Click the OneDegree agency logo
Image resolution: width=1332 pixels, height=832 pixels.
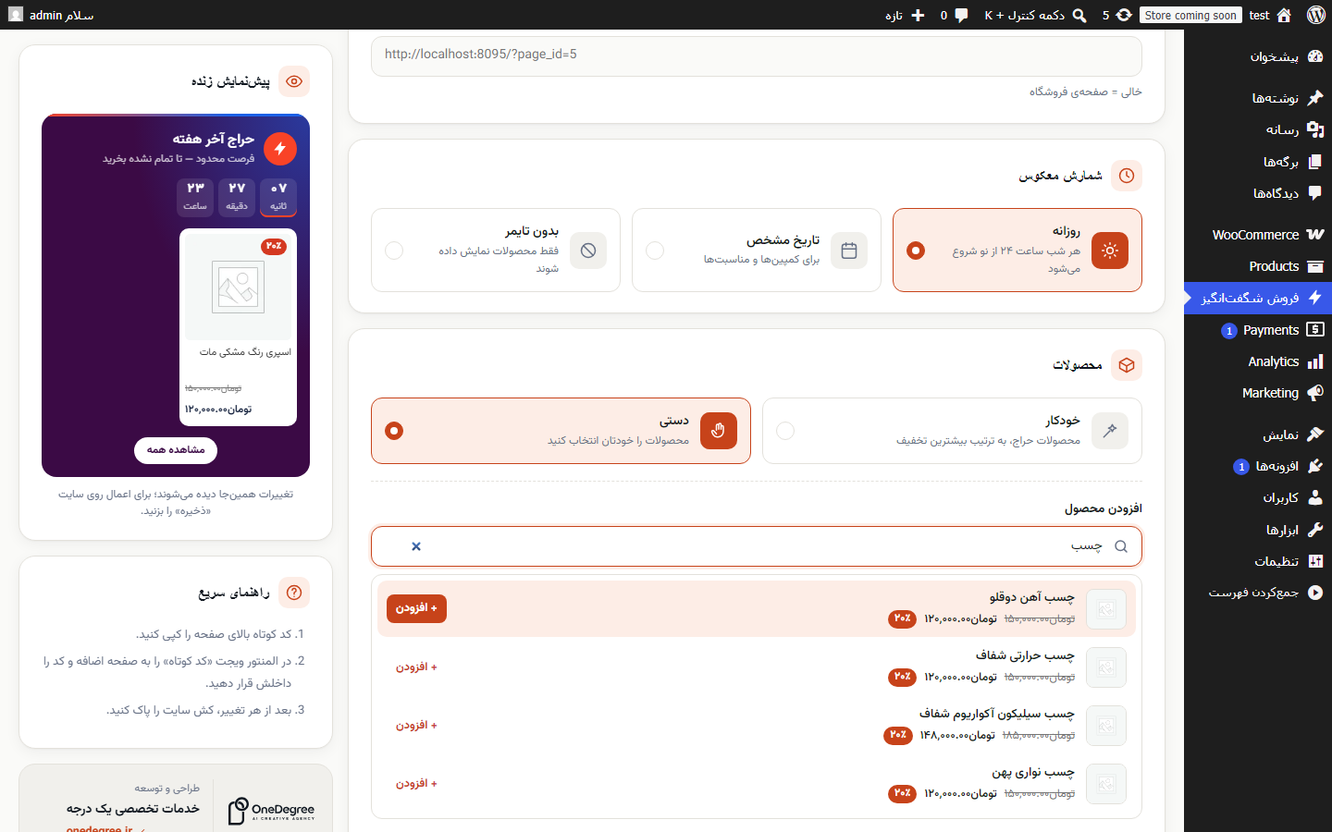(272, 811)
